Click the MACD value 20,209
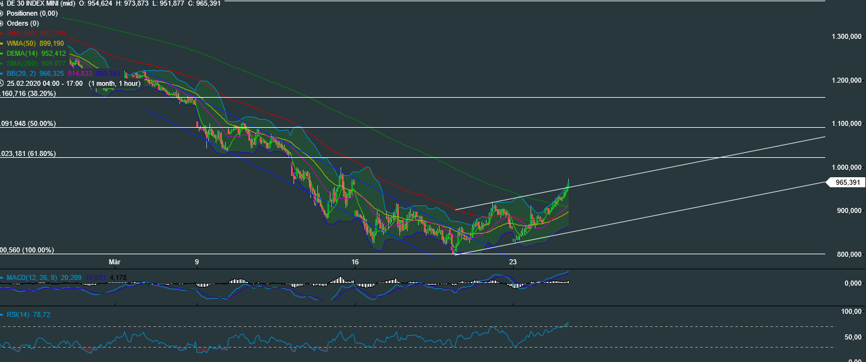The width and height of the screenshot is (866, 362). point(71,277)
